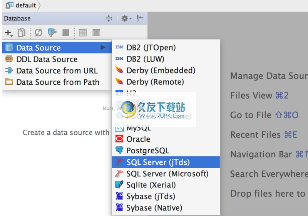Click the red Oracle logo icon
Viewport: 308px width, 219px height.
click(119, 139)
